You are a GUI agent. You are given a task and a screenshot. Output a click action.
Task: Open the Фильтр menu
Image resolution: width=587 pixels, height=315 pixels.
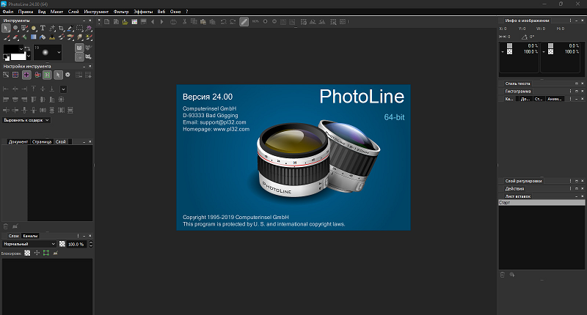(121, 12)
